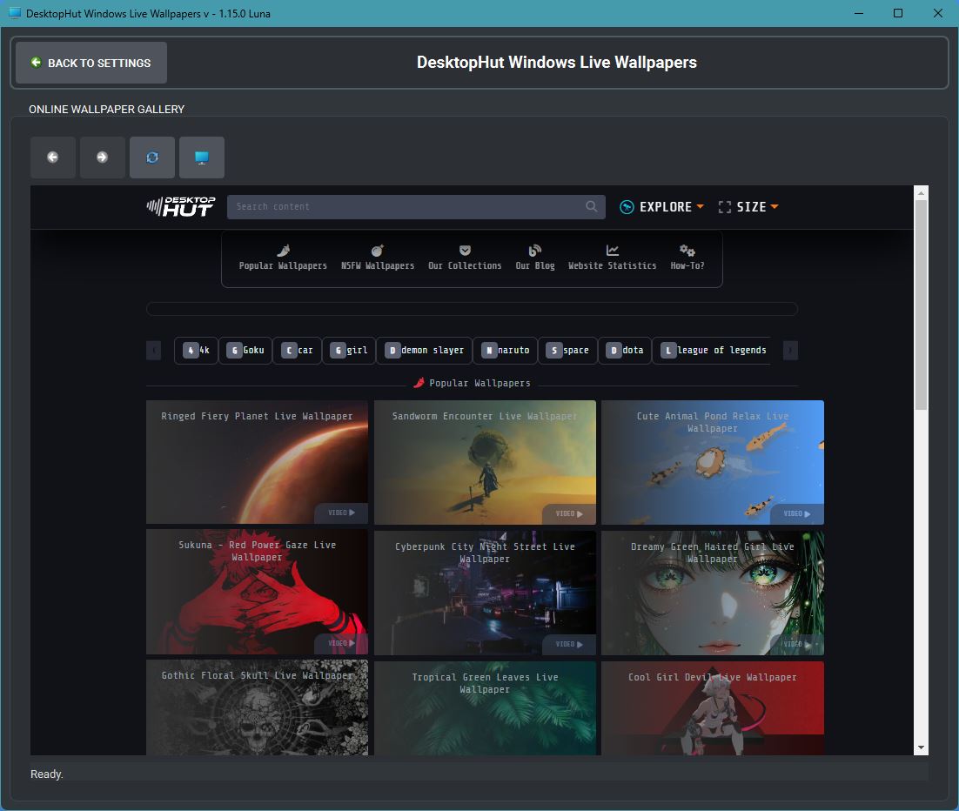Viewport: 959px width, 811px height.
Task: Open Our Collections page
Action: (x=465, y=258)
